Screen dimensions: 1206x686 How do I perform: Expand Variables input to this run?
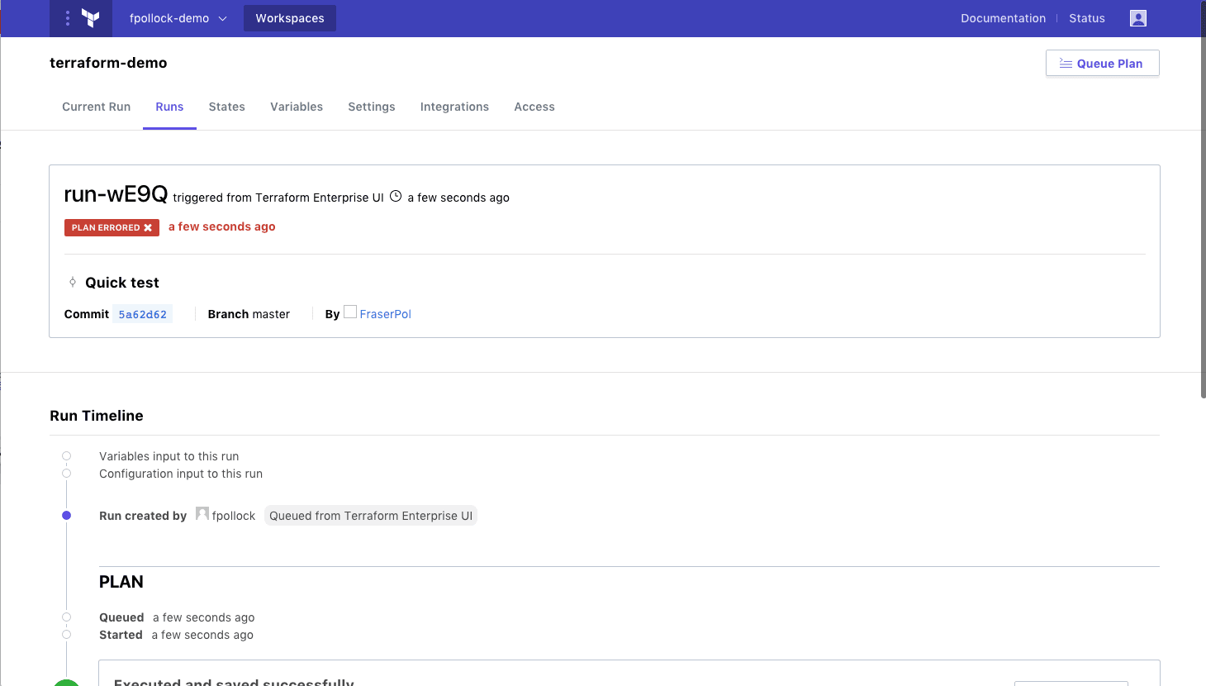tap(169, 456)
